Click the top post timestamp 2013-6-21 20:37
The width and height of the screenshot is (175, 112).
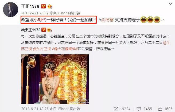coord(35,13)
